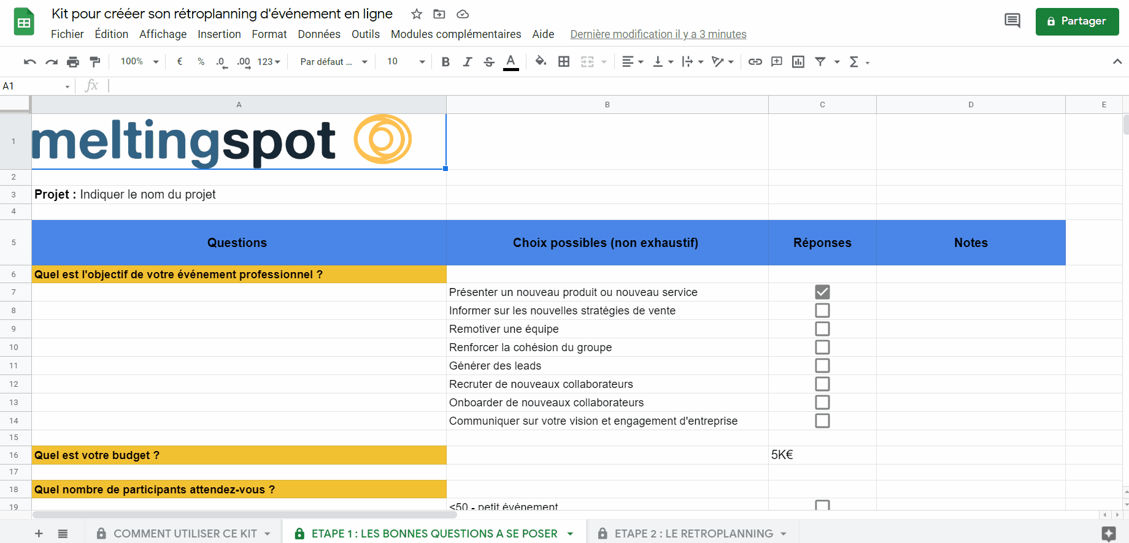Expand the Name Box dropdown
Screen dimensions: 1129x543
tap(67, 86)
